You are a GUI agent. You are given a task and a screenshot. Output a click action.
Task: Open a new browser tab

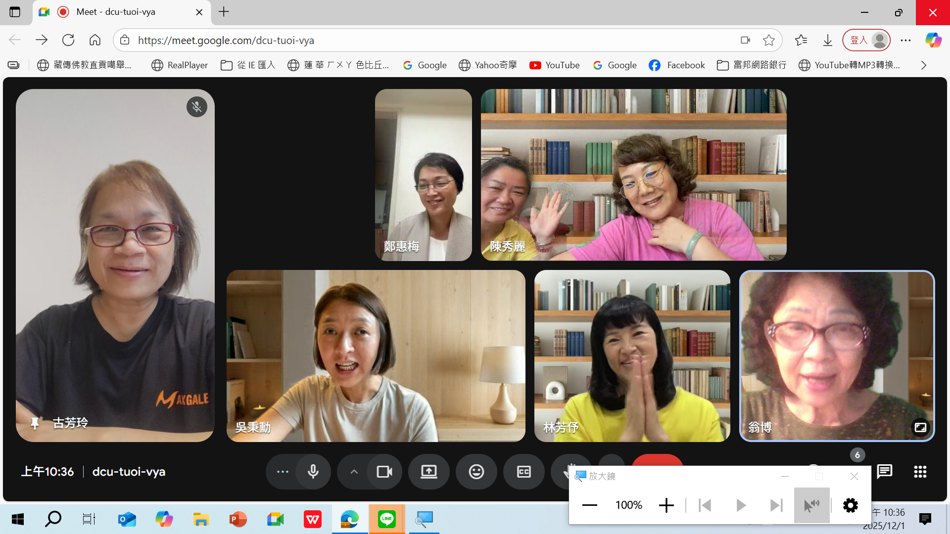(224, 12)
